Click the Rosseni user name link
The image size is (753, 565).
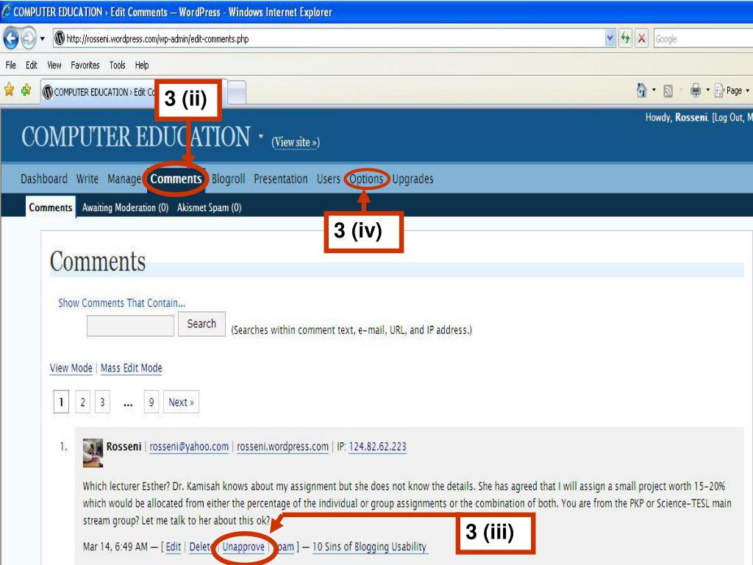coord(691,117)
